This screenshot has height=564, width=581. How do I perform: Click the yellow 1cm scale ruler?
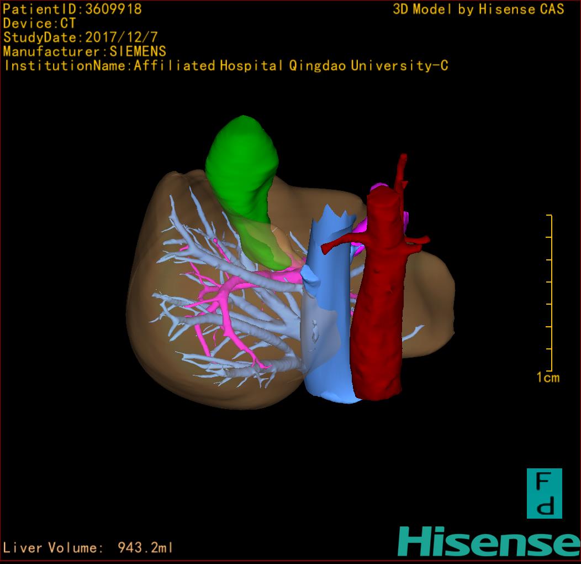tap(550, 293)
